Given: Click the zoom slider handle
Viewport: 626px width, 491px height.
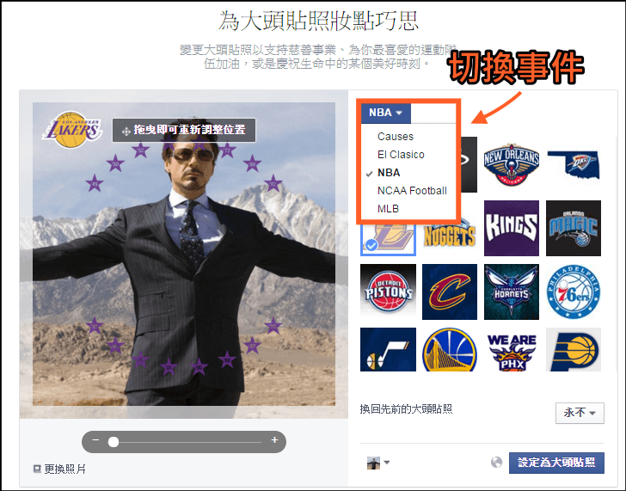Looking at the screenshot, I should tap(114, 442).
